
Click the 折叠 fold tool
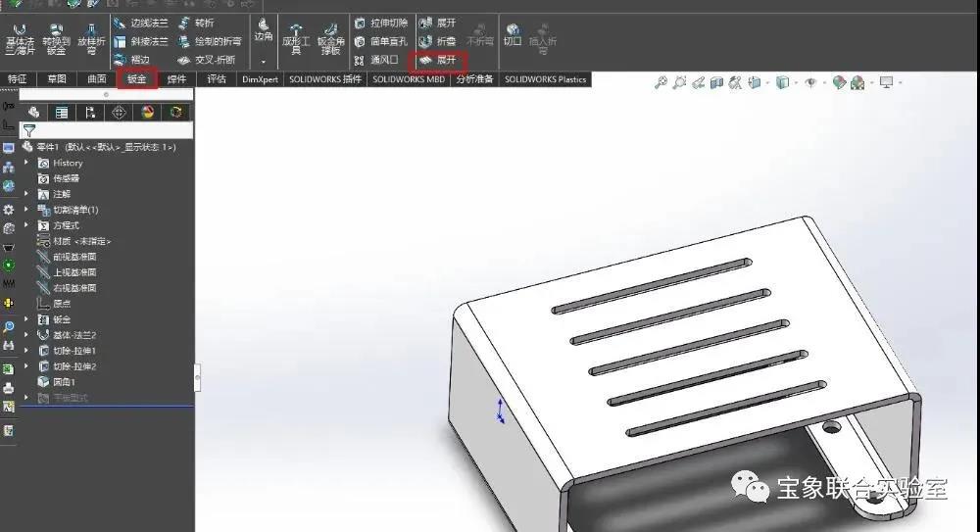point(437,41)
